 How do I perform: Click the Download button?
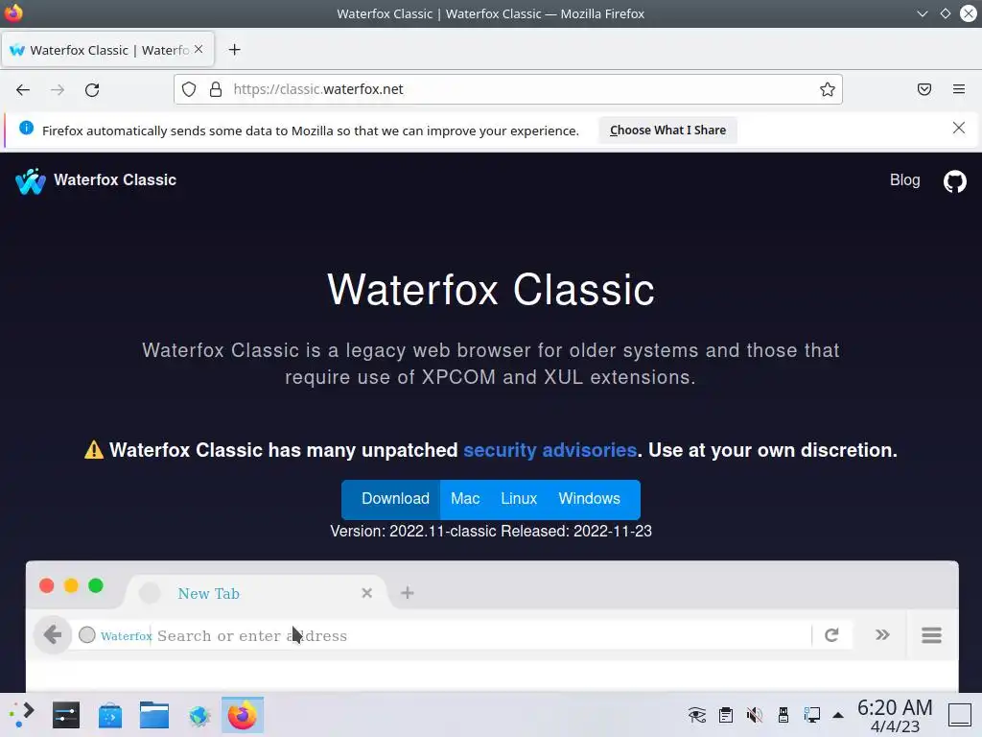[x=391, y=499]
